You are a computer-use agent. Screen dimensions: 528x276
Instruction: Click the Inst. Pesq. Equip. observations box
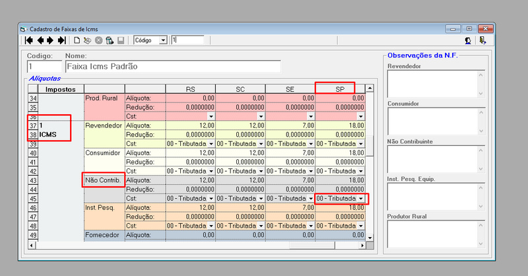pos(436,197)
